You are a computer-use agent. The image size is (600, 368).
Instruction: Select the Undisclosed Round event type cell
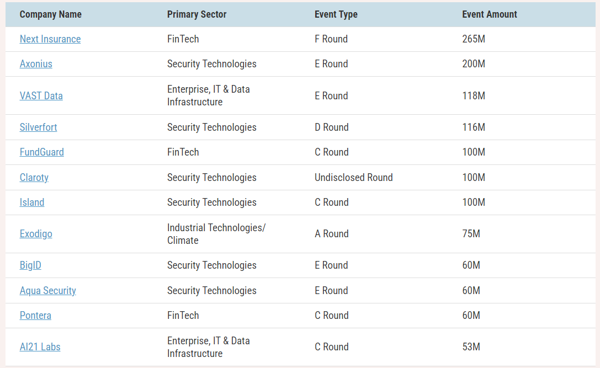[x=354, y=178]
